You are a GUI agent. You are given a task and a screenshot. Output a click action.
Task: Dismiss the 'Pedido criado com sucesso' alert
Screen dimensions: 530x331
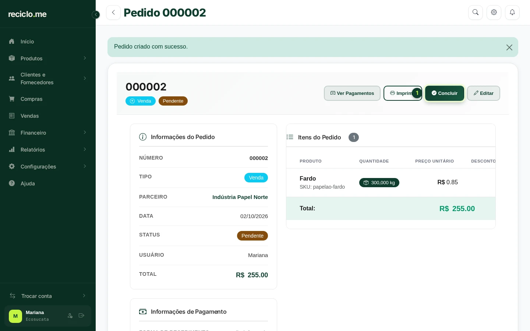pyautogui.click(x=509, y=47)
